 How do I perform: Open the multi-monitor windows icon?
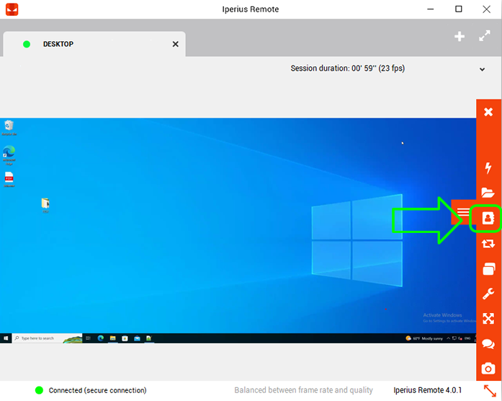[x=488, y=268]
